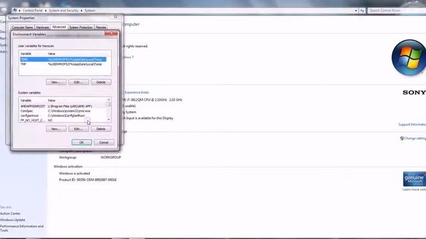Click the Windows logo image
426x239 pixels.
point(409,58)
